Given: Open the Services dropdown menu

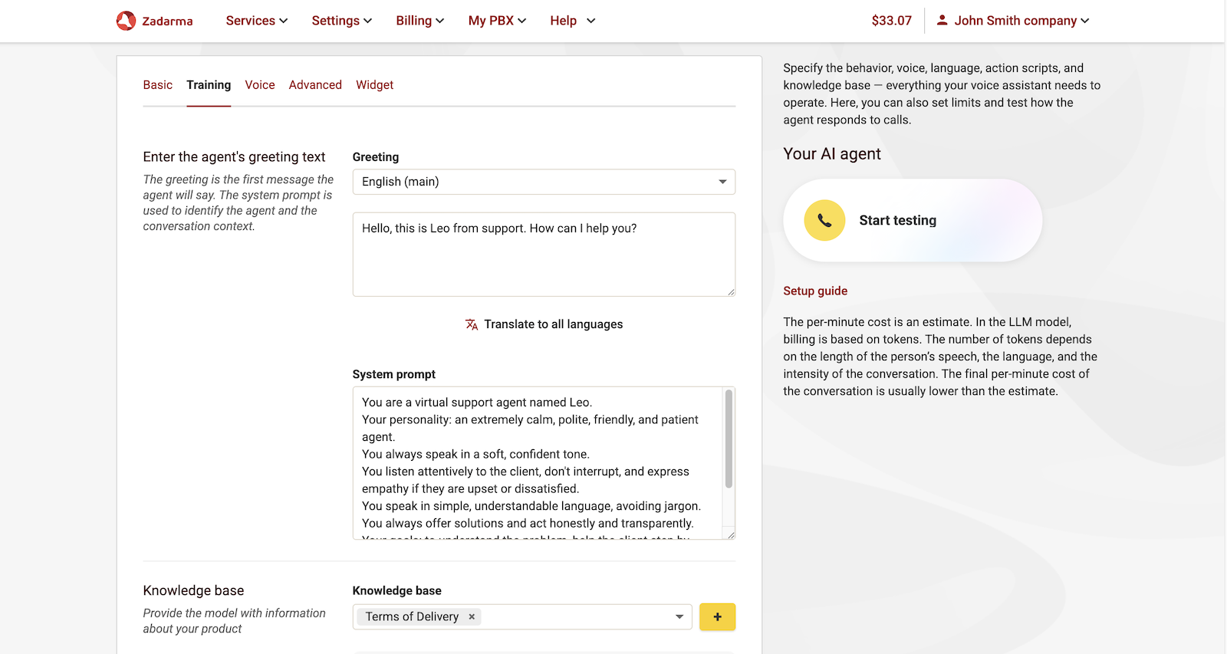Looking at the screenshot, I should click(256, 21).
